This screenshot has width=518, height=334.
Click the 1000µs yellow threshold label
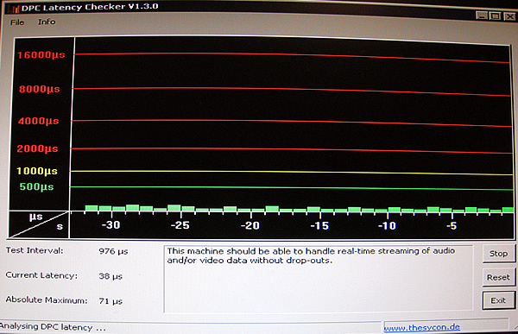tap(37, 171)
